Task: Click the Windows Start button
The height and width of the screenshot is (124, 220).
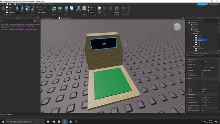Action: pyautogui.click(x=3, y=122)
